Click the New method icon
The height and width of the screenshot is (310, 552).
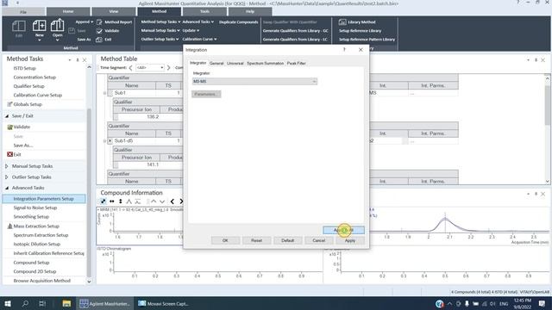pos(39,26)
